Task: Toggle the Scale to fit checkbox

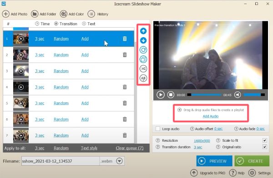Action: pos(265,140)
